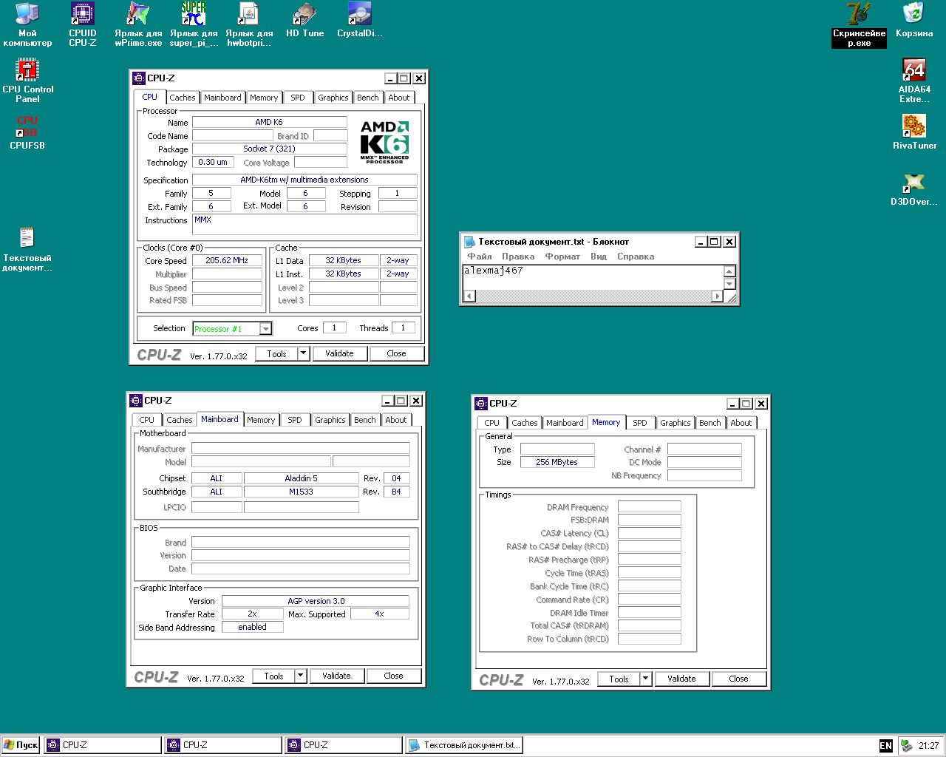Open the Tools dropdown arrow in Memory window
946x757 pixels.
point(645,679)
